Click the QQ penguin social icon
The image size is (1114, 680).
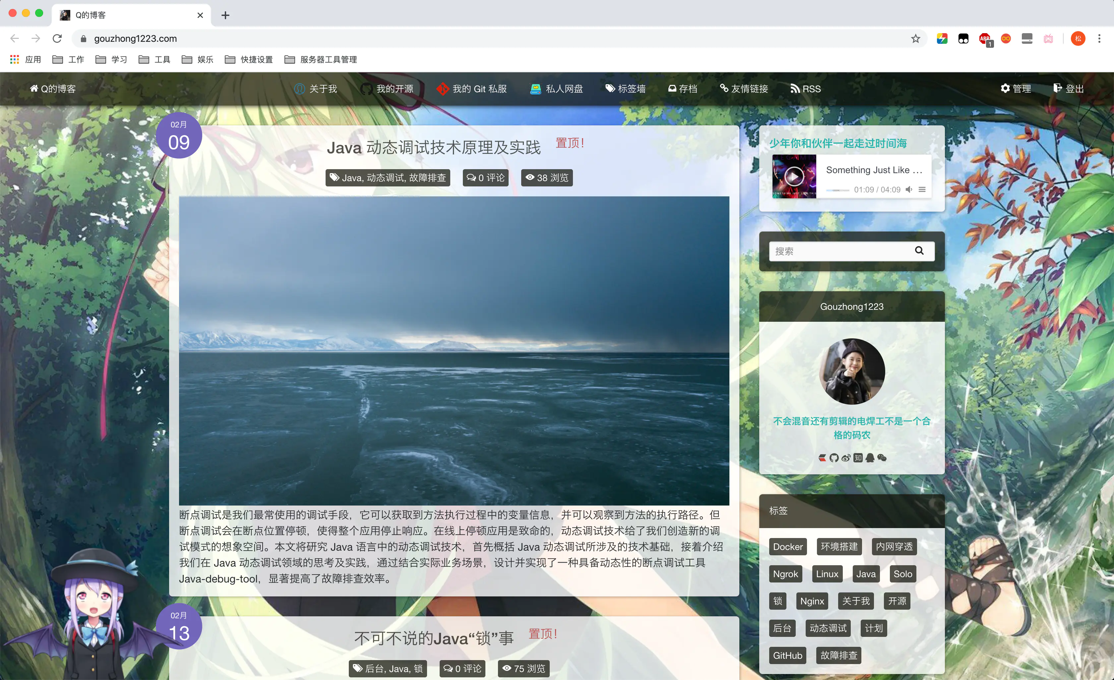(870, 457)
